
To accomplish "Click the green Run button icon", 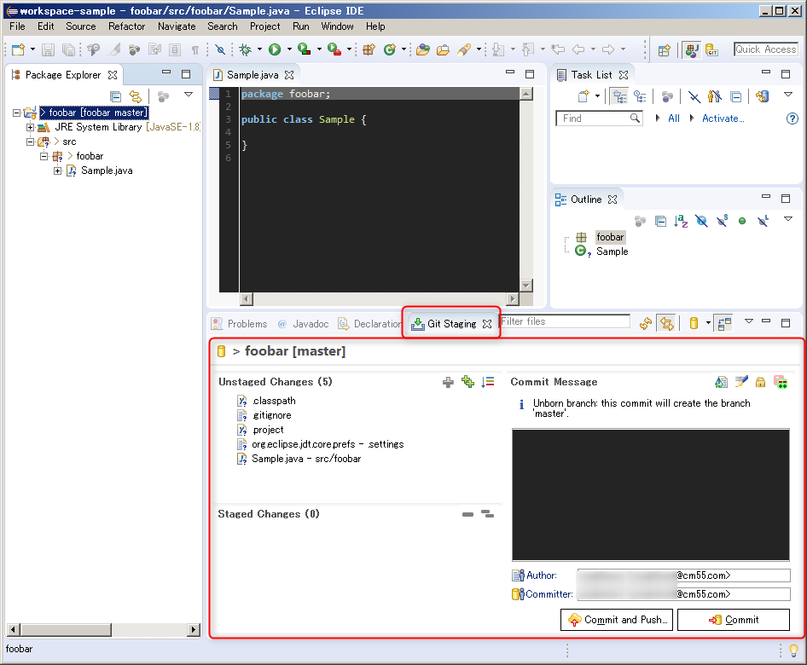I will (275, 49).
